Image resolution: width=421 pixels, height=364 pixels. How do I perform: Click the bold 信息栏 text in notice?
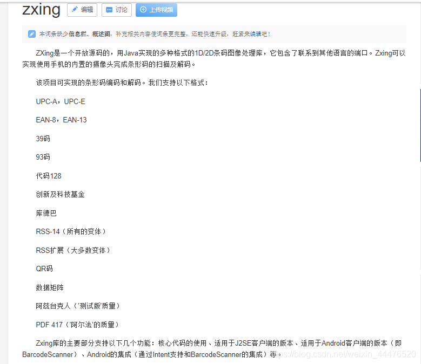coord(78,34)
